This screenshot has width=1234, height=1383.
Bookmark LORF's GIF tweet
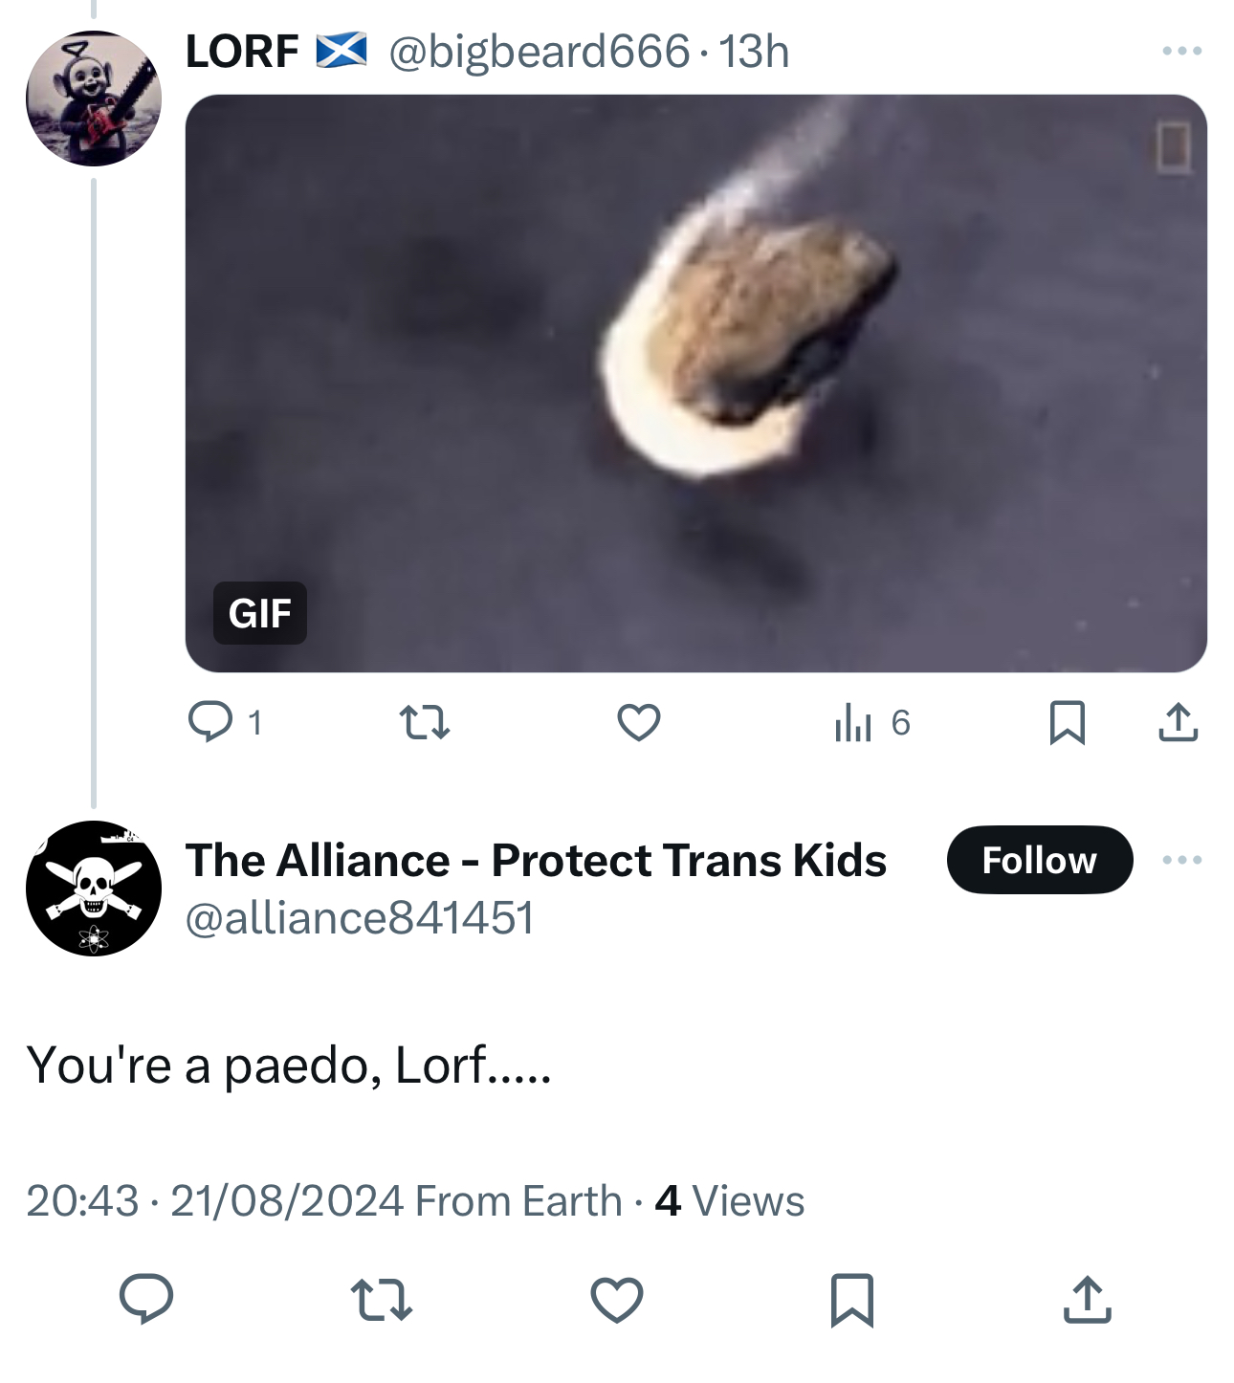1067,722
